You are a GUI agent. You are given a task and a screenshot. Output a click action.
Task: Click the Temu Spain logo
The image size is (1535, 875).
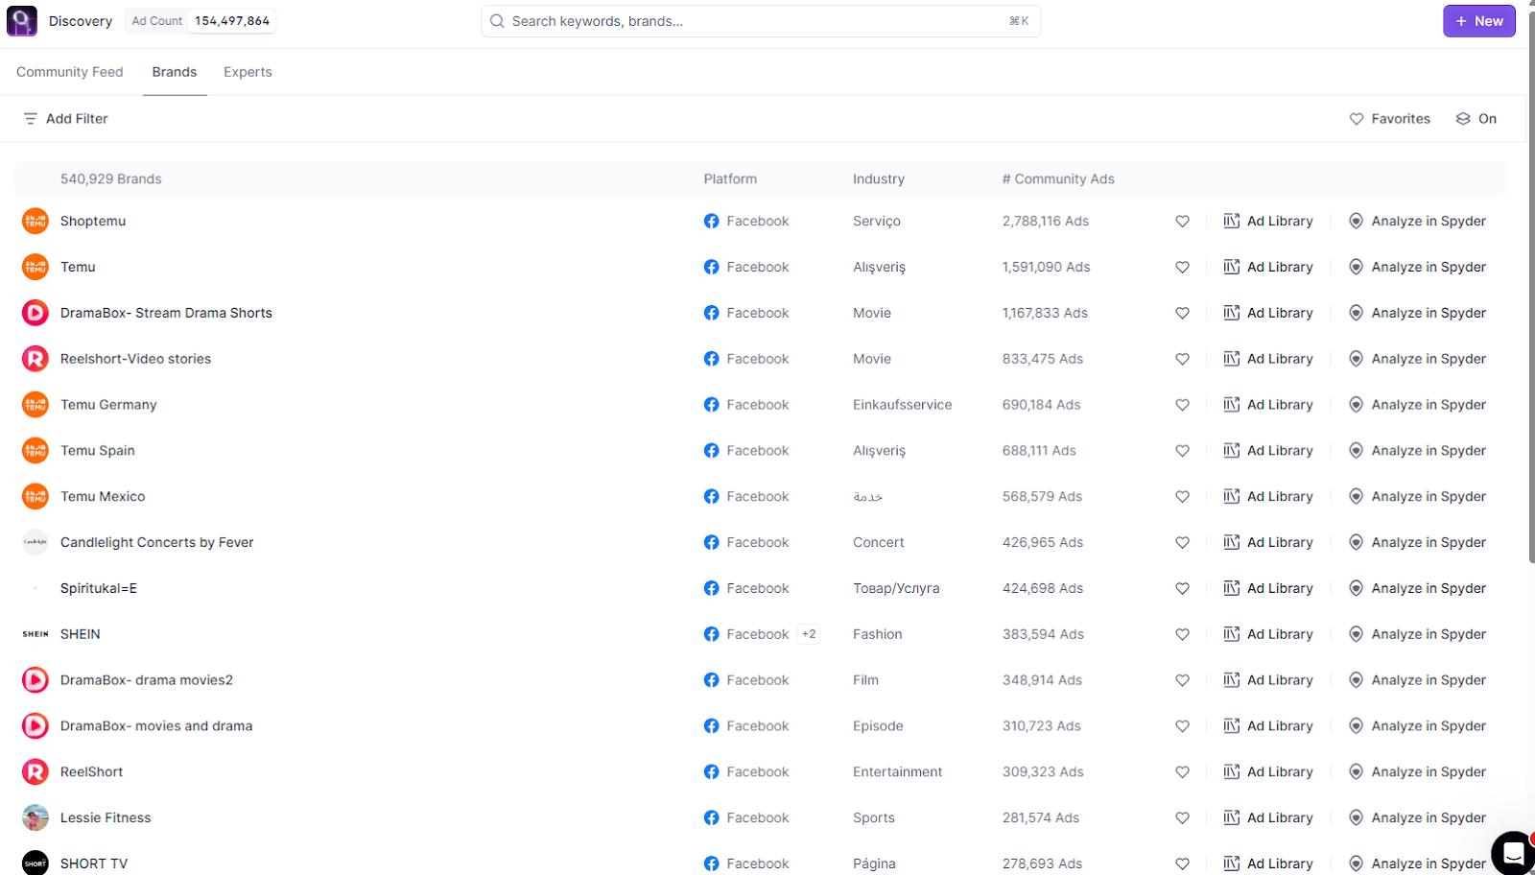click(x=35, y=450)
